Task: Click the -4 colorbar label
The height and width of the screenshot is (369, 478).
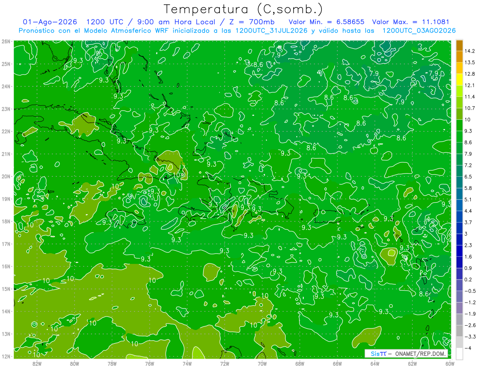Action: pos(467,348)
